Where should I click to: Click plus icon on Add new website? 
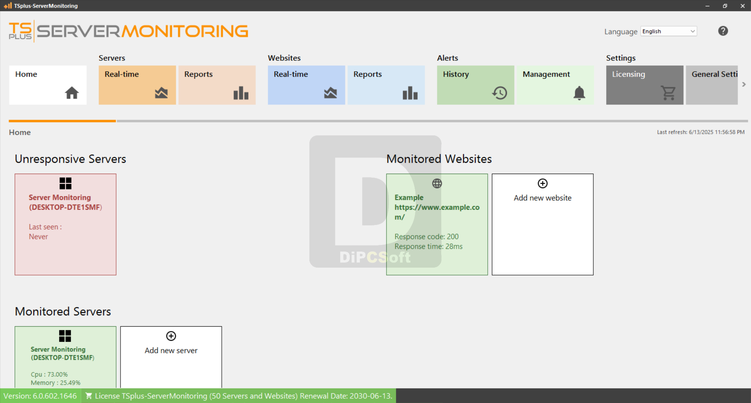click(543, 184)
